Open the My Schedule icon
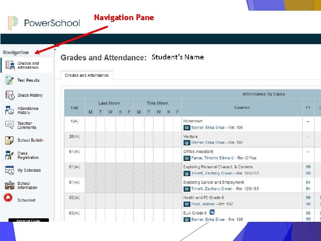This screenshot has height=241, width=321. pyautogui.click(x=10, y=170)
